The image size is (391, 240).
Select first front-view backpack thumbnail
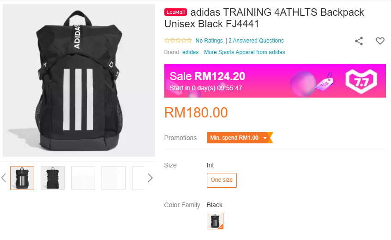(x=22, y=178)
